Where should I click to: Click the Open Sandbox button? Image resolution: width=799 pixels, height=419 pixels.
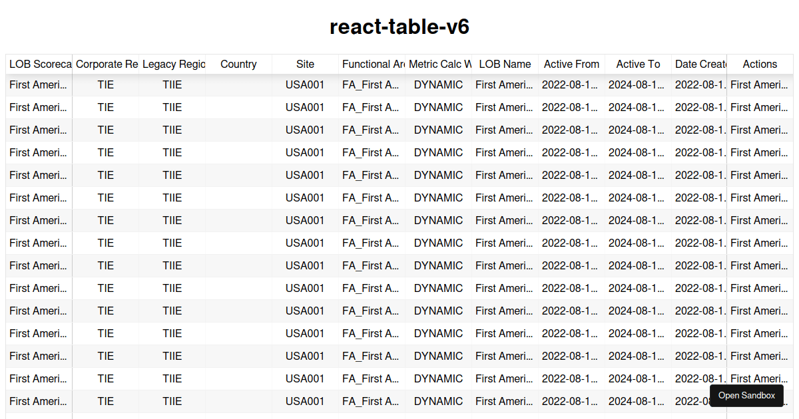(746, 396)
